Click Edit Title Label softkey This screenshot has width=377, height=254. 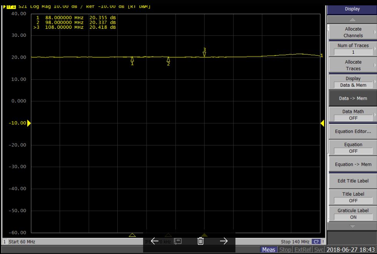pyautogui.click(x=353, y=181)
